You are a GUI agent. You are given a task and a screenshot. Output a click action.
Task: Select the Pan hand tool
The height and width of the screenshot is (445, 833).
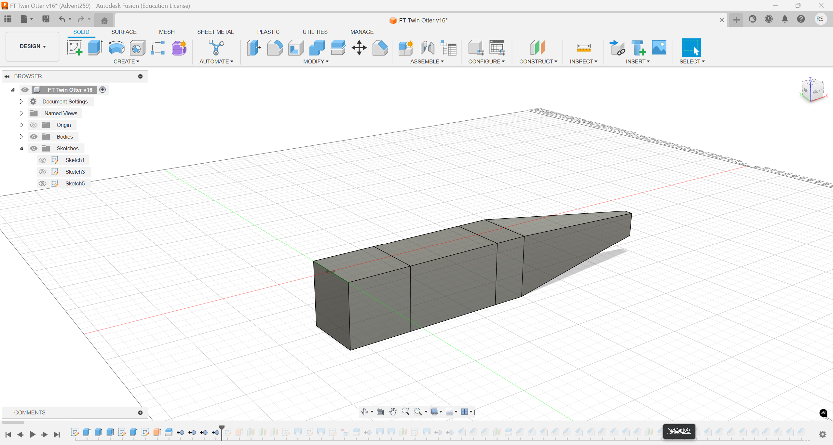(393, 411)
